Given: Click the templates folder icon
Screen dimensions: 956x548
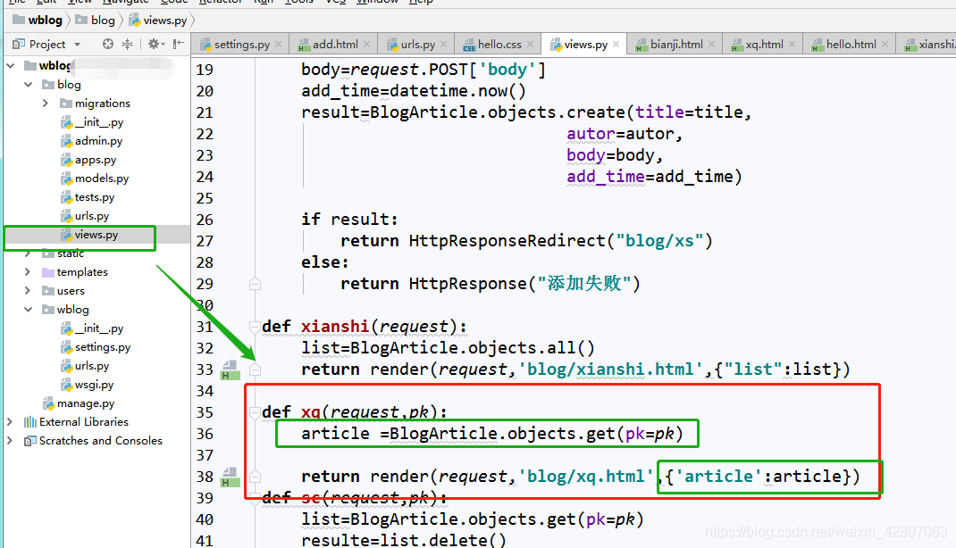Looking at the screenshot, I should tap(48, 272).
